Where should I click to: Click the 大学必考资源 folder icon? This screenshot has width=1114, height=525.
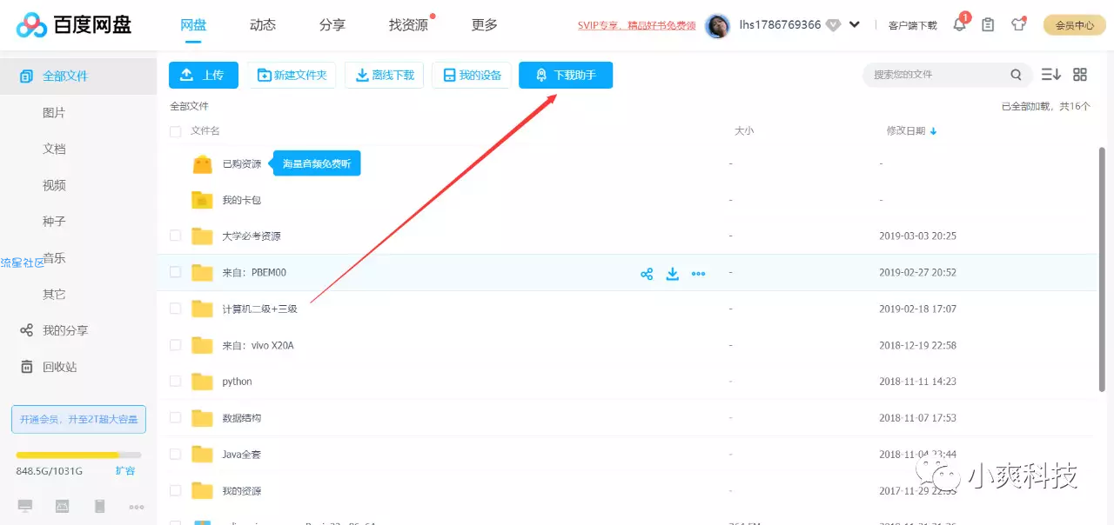(202, 236)
